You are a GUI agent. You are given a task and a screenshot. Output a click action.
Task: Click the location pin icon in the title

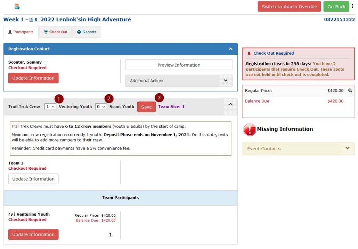coord(36,20)
